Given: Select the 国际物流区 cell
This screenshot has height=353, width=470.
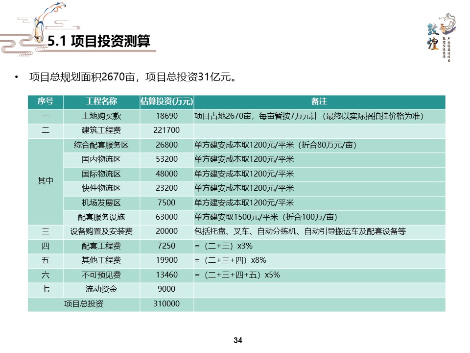Looking at the screenshot, I should [x=101, y=174].
